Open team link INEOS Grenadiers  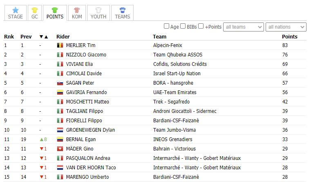(x=172, y=139)
